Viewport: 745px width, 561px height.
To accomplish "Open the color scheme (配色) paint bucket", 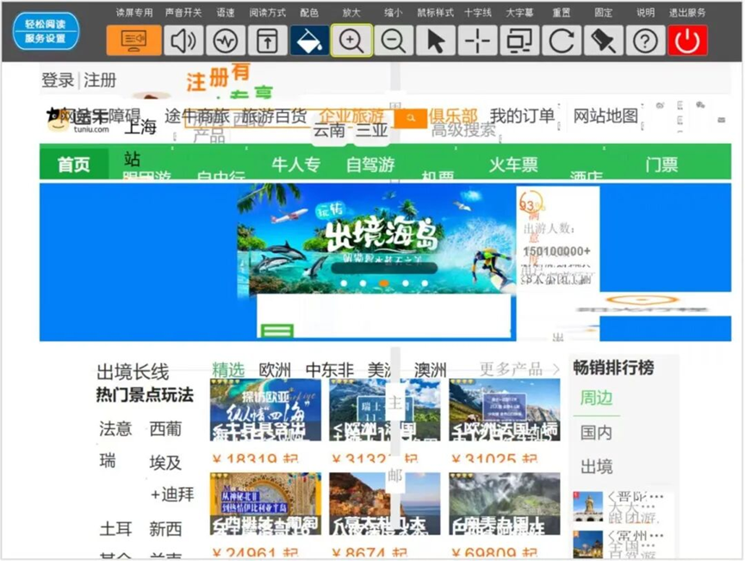I will click(308, 41).
